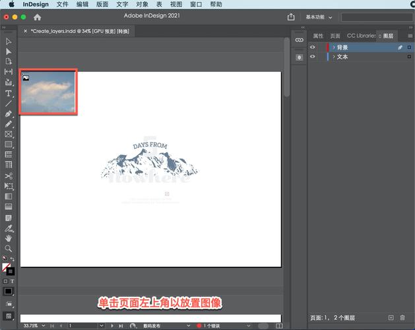Expand the 背景 layer contents

tap(334, 47)
